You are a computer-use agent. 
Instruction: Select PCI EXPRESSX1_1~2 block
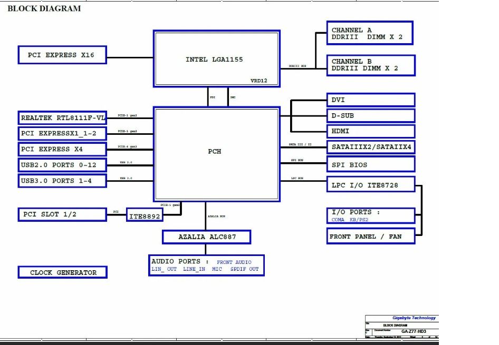[x=62, y=133]
